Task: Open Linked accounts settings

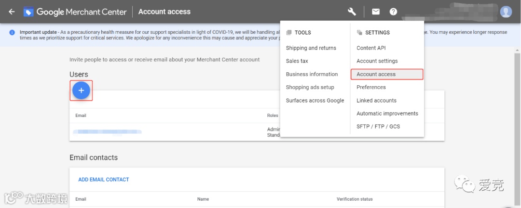Action: (376, 101)
